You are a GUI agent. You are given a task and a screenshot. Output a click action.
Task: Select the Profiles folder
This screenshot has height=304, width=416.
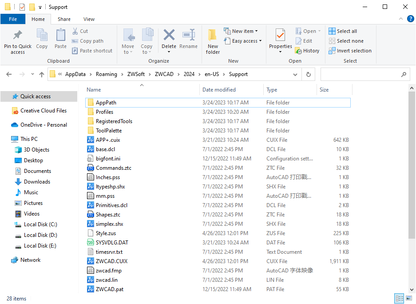pos(100,112)
